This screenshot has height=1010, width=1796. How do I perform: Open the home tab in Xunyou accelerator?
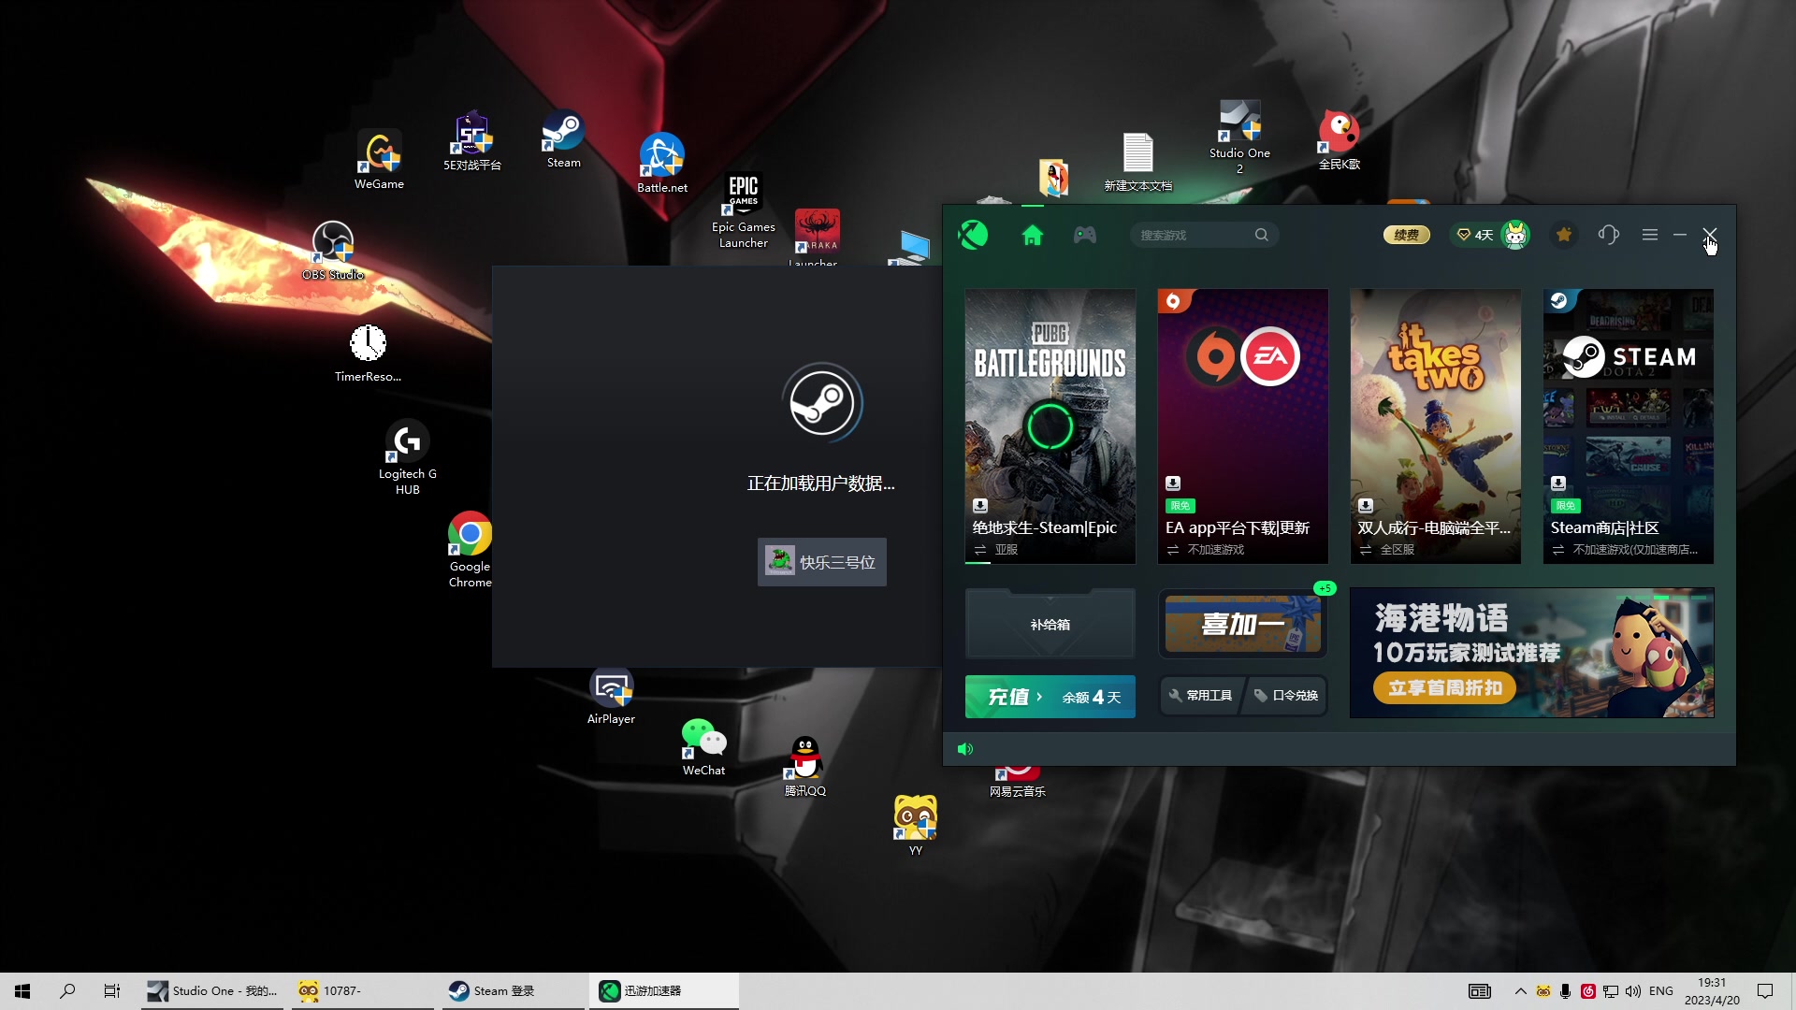click(x=1032, y=235)
